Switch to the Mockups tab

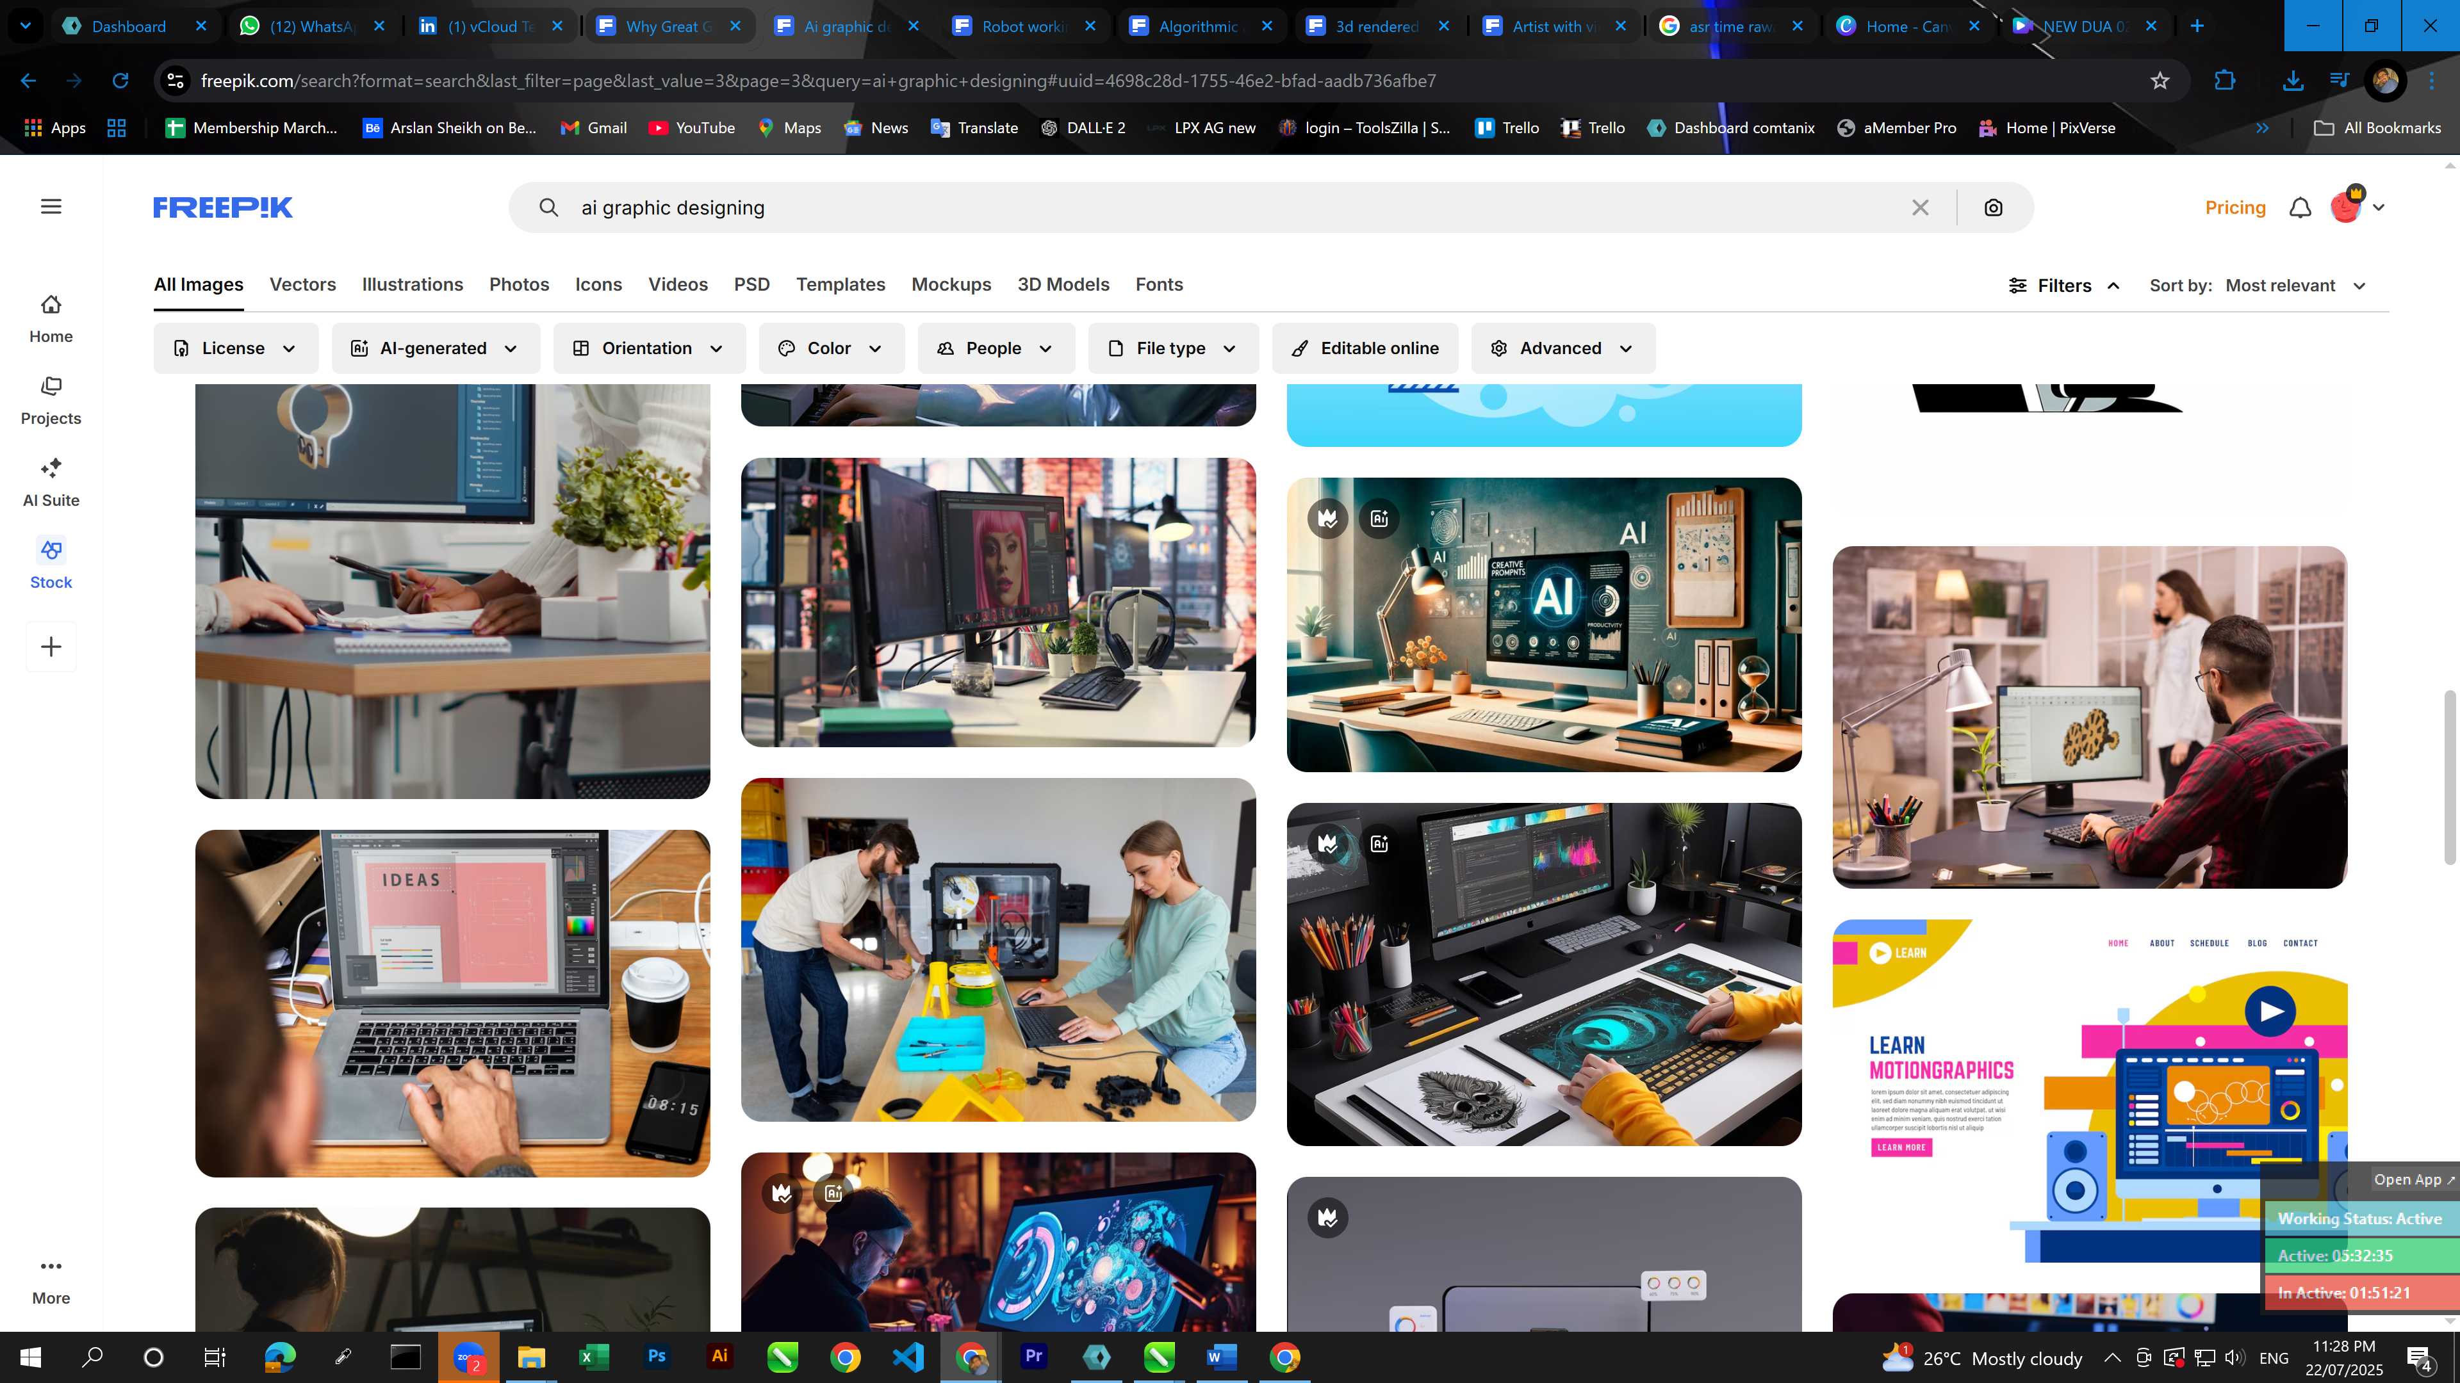951,284
